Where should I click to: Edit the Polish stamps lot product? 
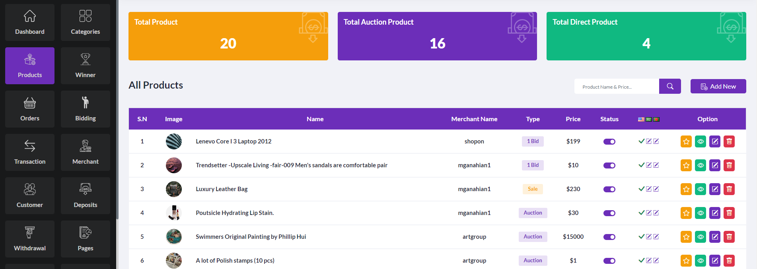715,261
